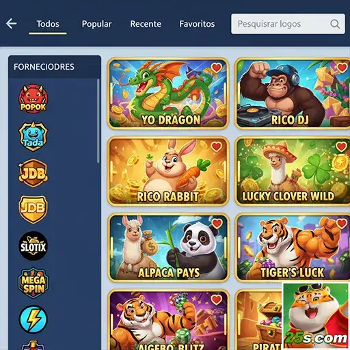Select the Tada provider logo
This screenshot has width=350, height=350.
pos(33,136)
